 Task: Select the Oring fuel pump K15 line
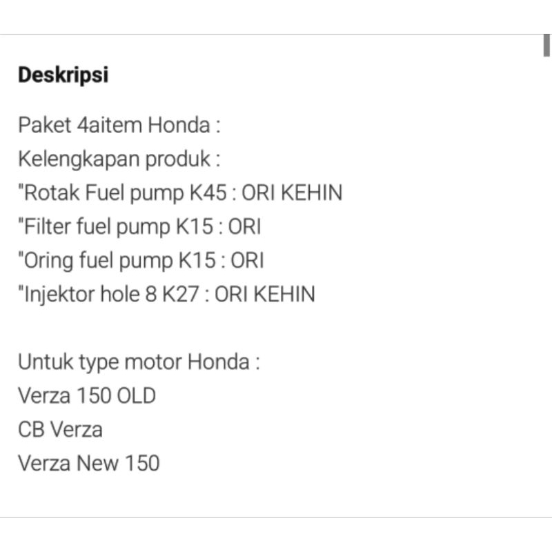(x=141, y=261)
